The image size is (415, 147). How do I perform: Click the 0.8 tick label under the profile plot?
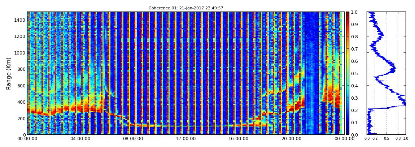coord(398,139)
